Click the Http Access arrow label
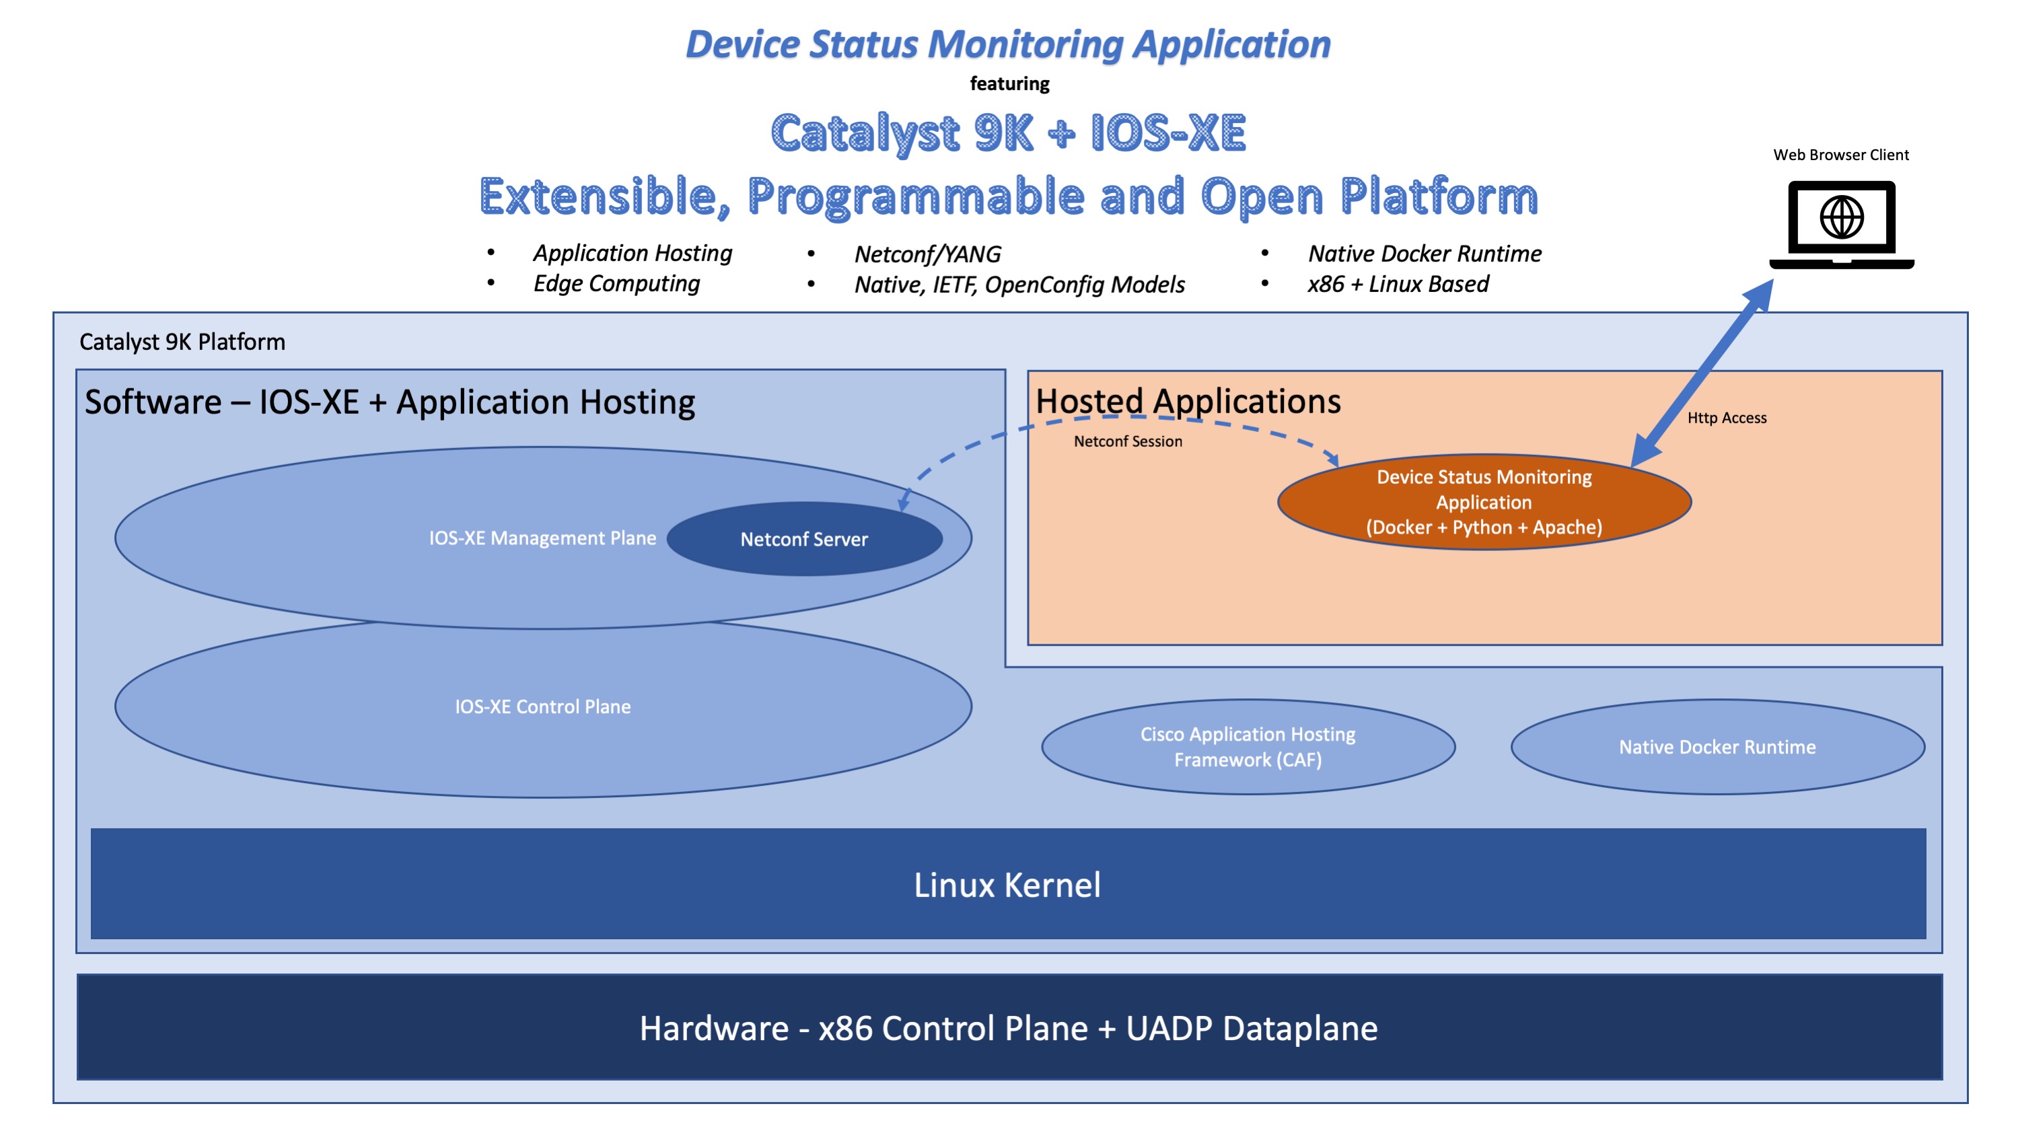 [x=1727, y=418]
